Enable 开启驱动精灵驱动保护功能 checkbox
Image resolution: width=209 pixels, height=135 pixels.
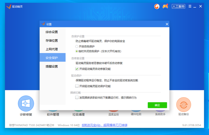click(x=77, y=86)
